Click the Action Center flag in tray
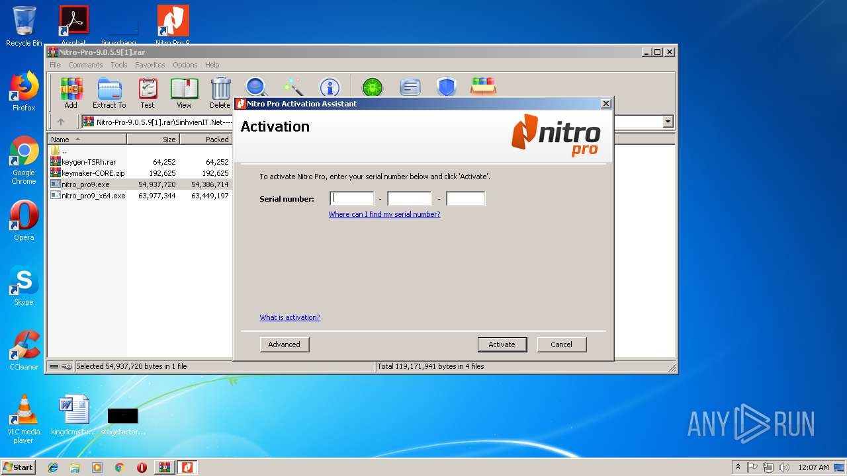Viewport: 847px width, 476px height. [753, 467]
